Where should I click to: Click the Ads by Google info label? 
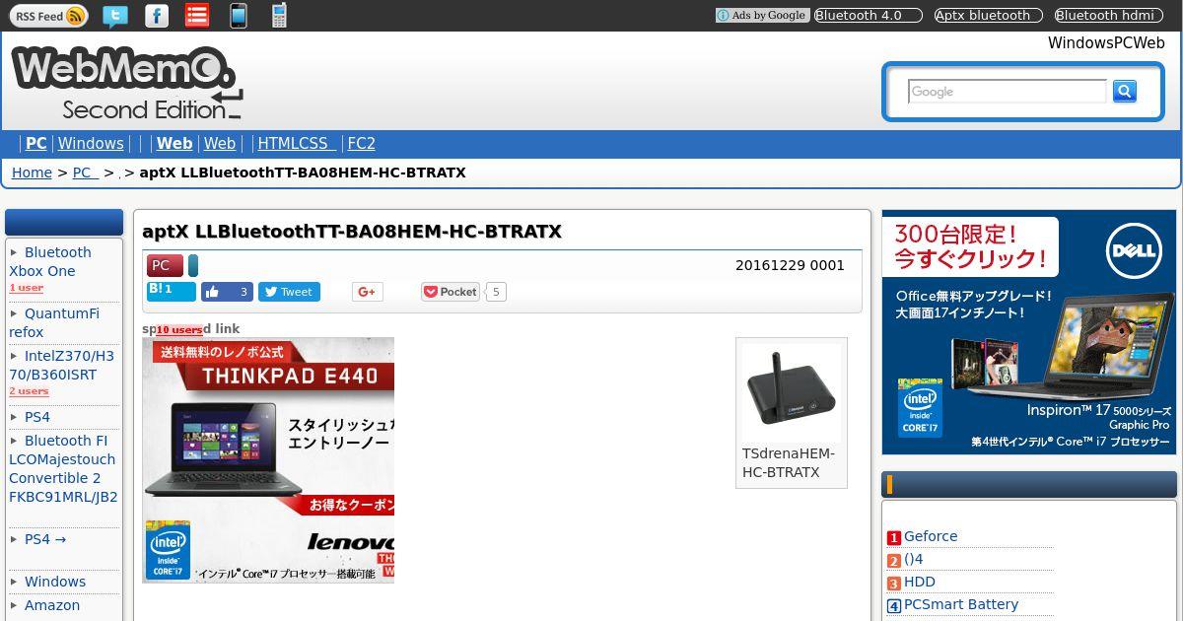point(762,16)
